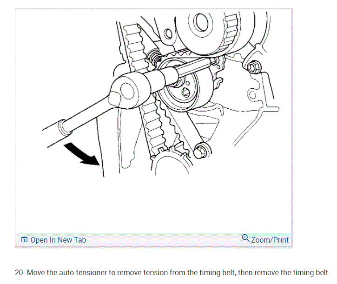Click the step 20 instruction sentence
This screenshot has width=337, height=284.
pos(172,272)
